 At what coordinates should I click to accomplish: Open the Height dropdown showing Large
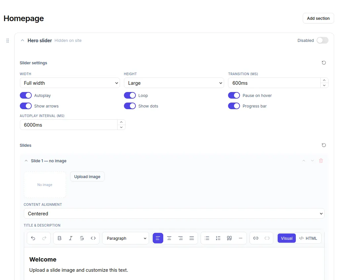click(x=174, y=83)
